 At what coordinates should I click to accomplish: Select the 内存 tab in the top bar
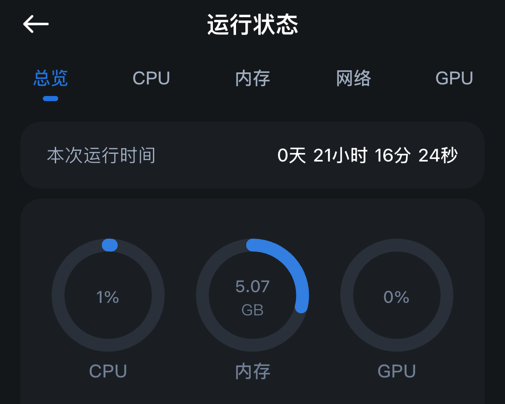(252, 78)
